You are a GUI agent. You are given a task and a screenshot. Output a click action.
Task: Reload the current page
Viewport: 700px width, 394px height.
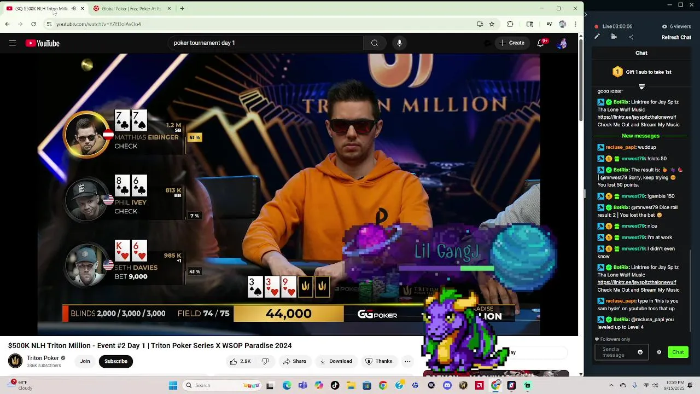coord(33,24)
